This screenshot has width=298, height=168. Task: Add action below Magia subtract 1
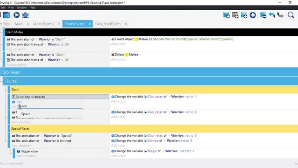119,156
